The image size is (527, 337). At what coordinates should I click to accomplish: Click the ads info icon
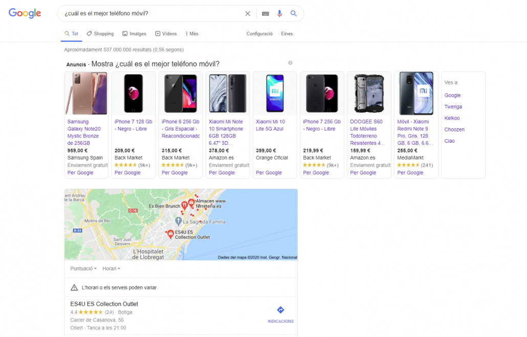tap(290, 63)
